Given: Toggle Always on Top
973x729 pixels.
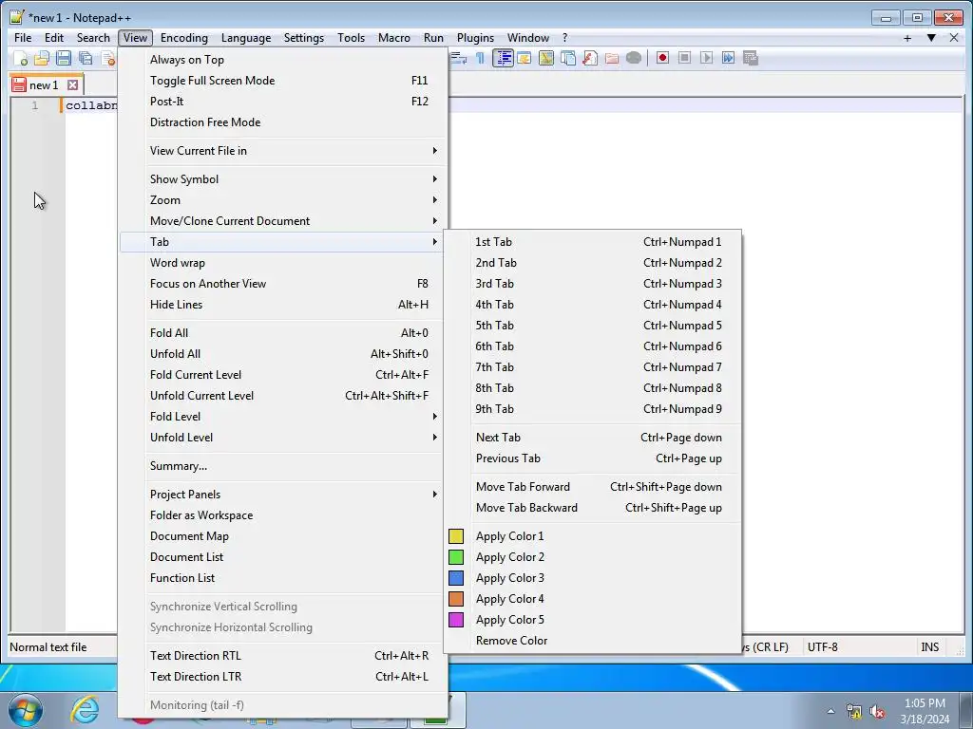Looking at the screenshot, I should tap(283, 60).
